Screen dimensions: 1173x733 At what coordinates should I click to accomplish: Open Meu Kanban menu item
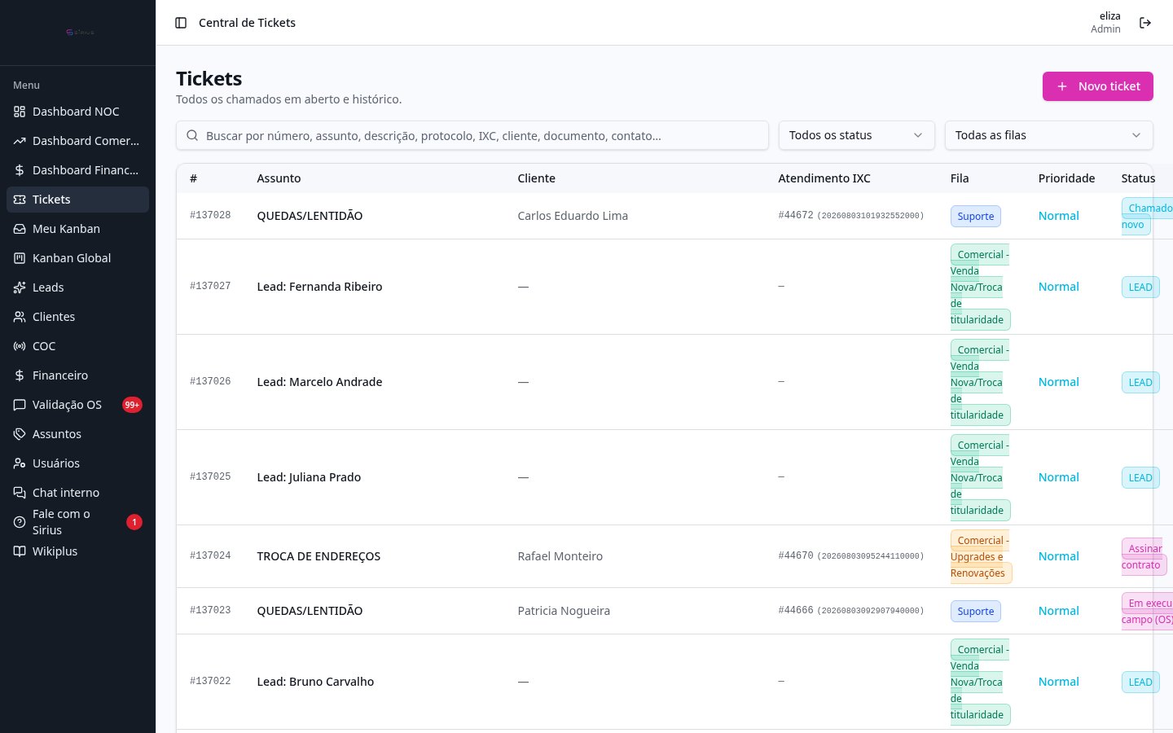coord(77,229)
